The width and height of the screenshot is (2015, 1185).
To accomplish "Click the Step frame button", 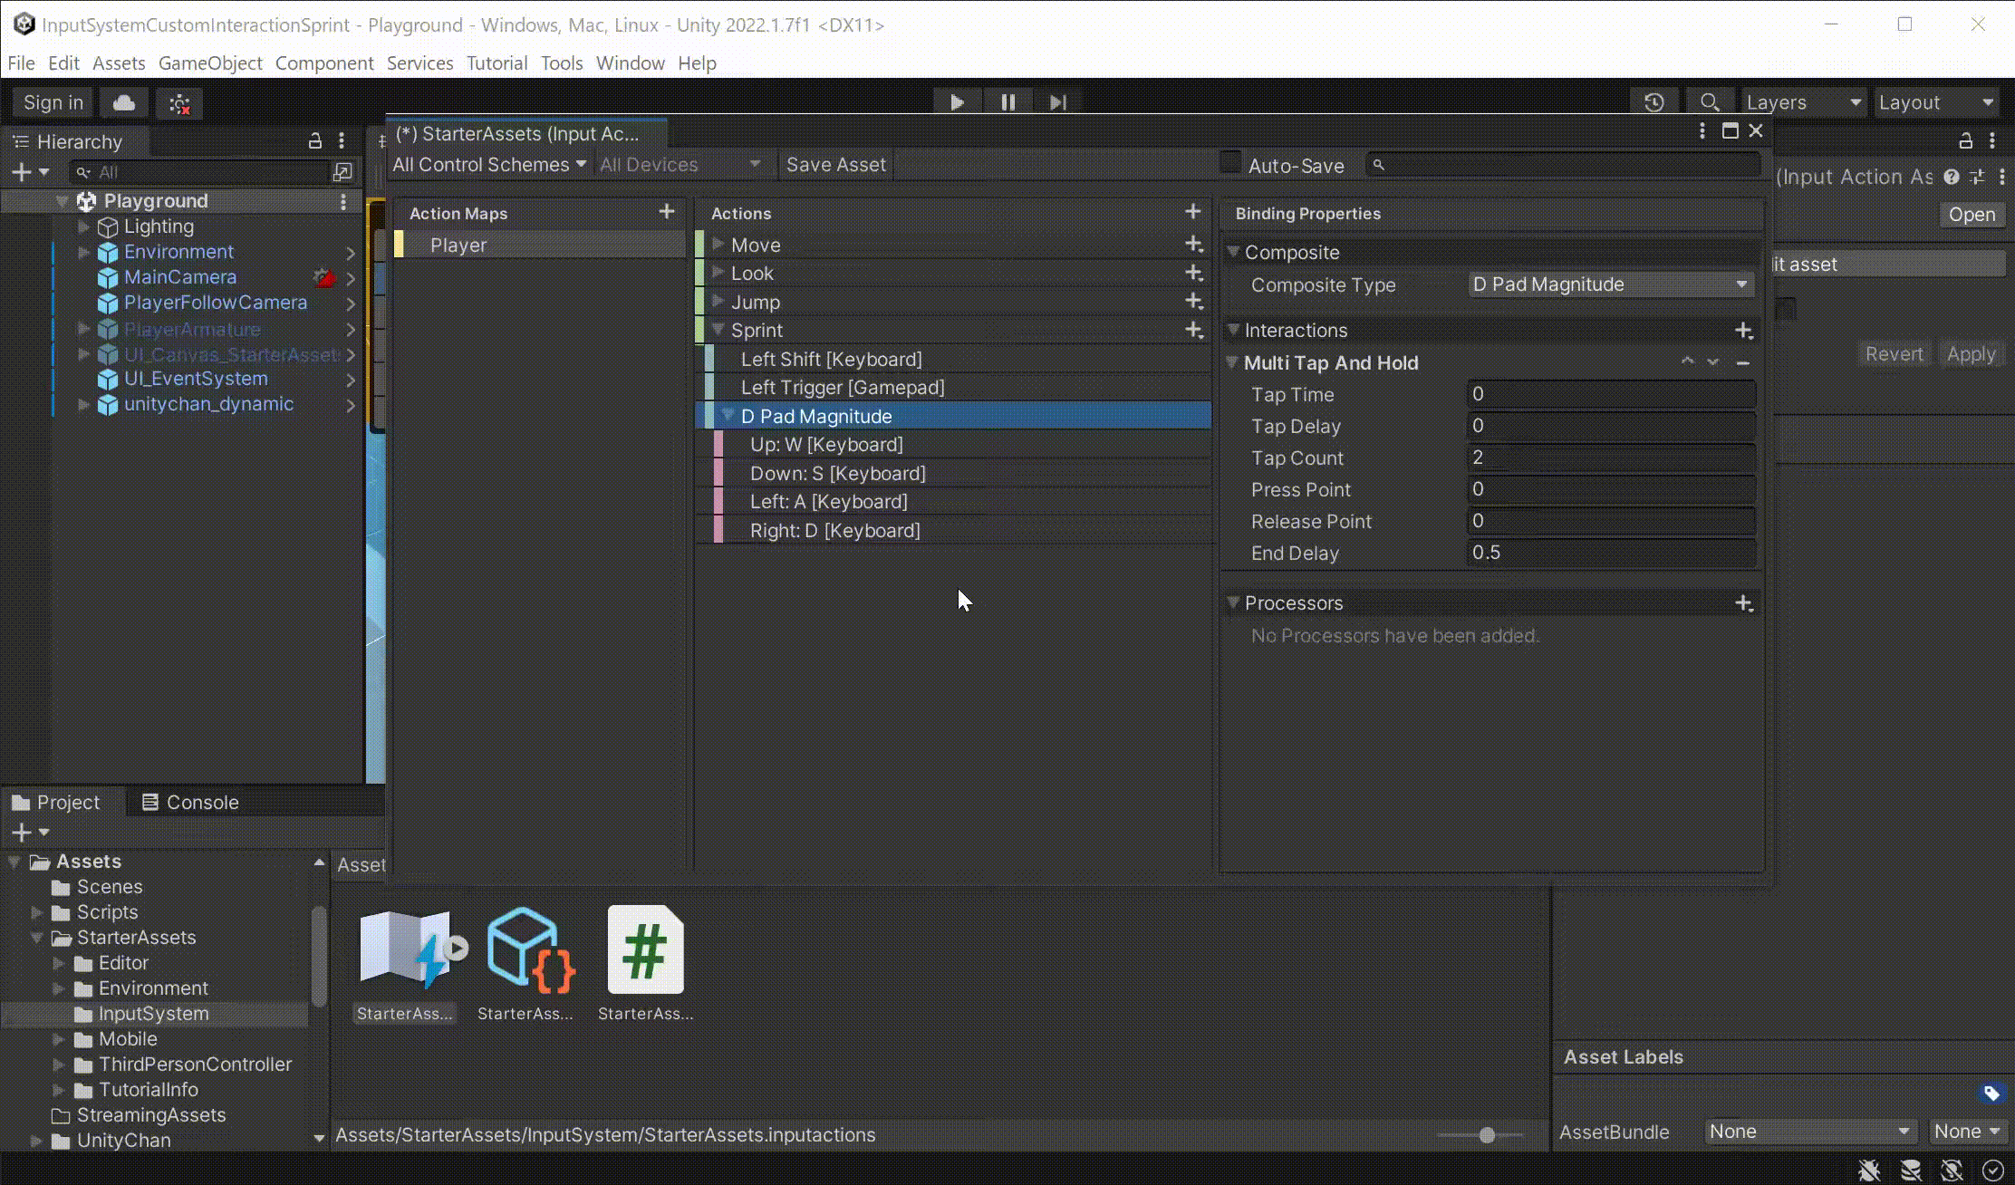I will pos(1057,102).
